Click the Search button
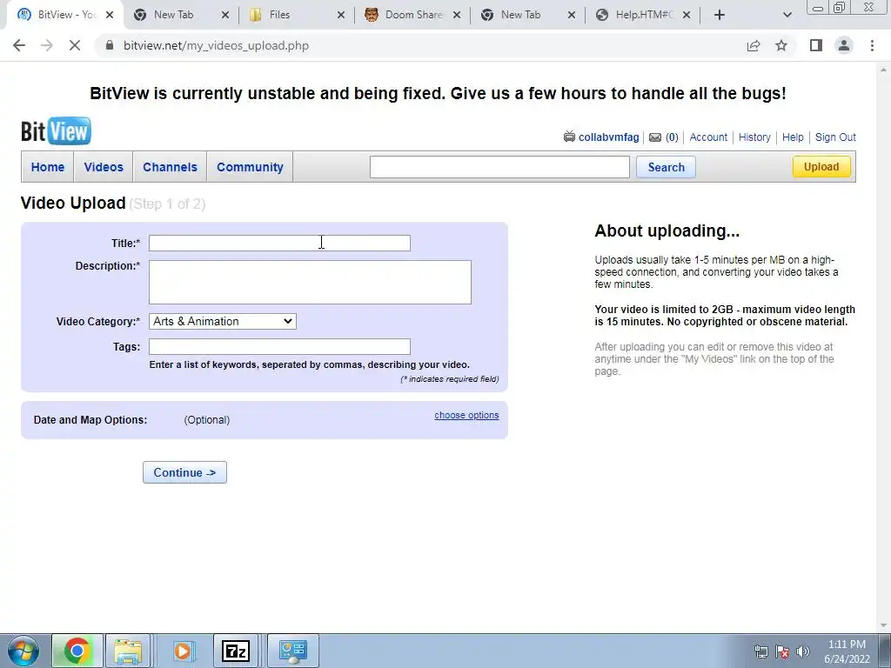891x668 pixels. [x=666, y=167]
